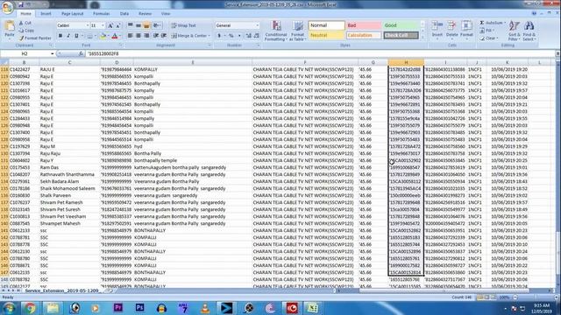561x315 pixels.
Task: Align text left
Action: (x=131, y=36)
